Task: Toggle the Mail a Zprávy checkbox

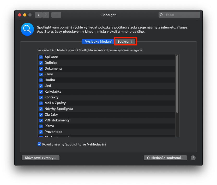Action: point(41,103)
